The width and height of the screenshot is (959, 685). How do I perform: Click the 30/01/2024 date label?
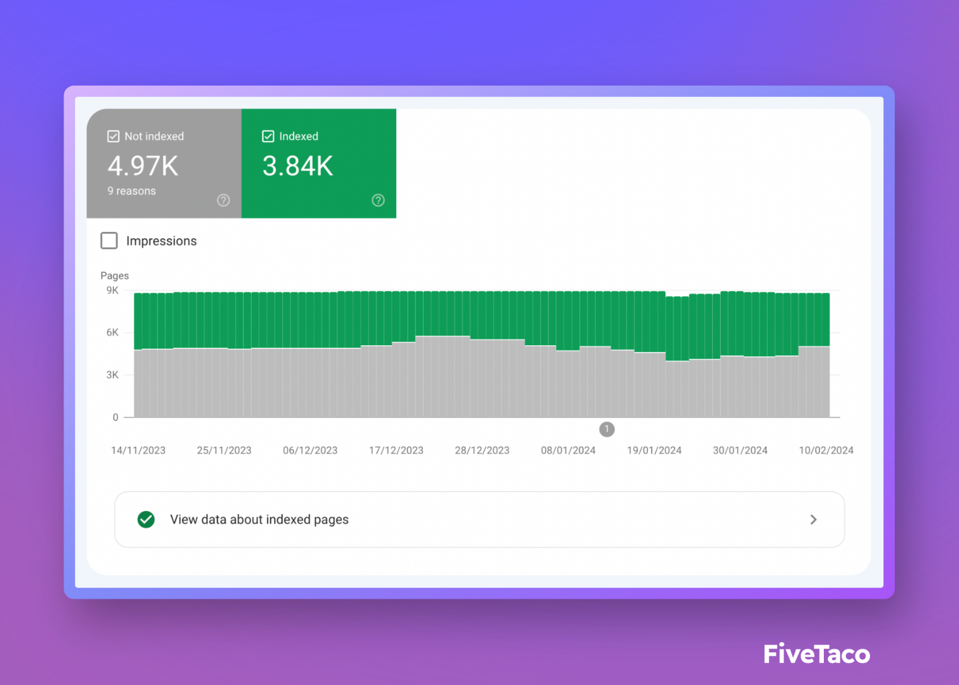[x=740, y=450]
